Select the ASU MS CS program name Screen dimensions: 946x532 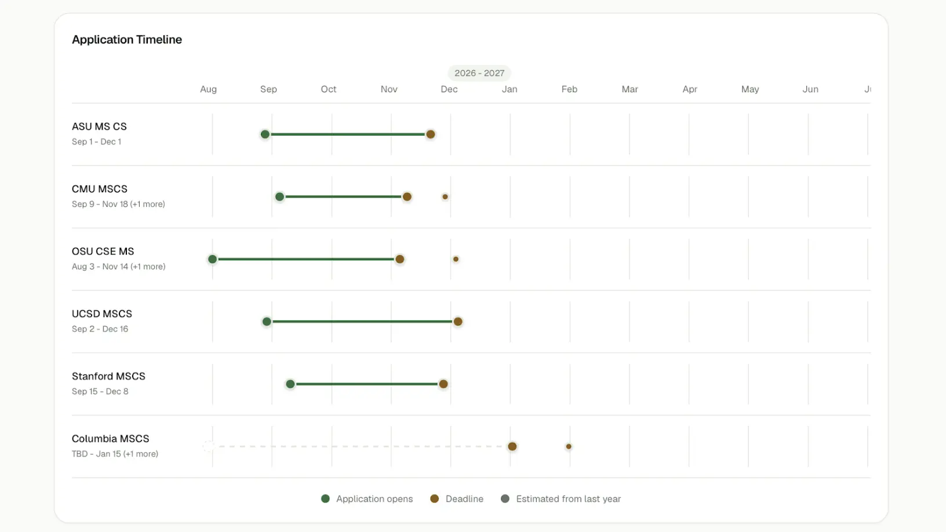click(x=99, y=126)
